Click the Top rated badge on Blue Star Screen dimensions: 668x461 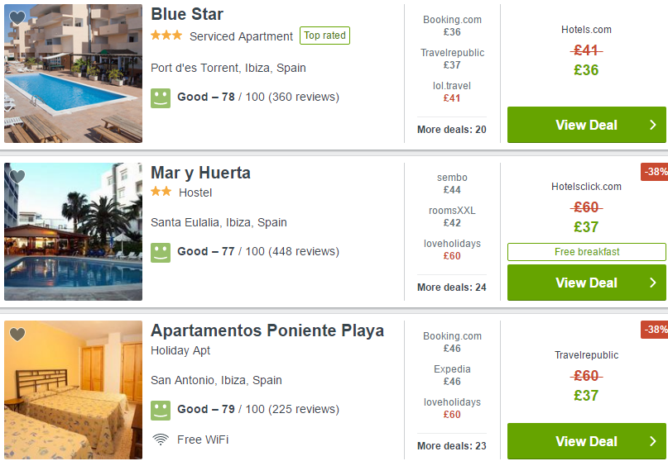[x=324, y=36]
